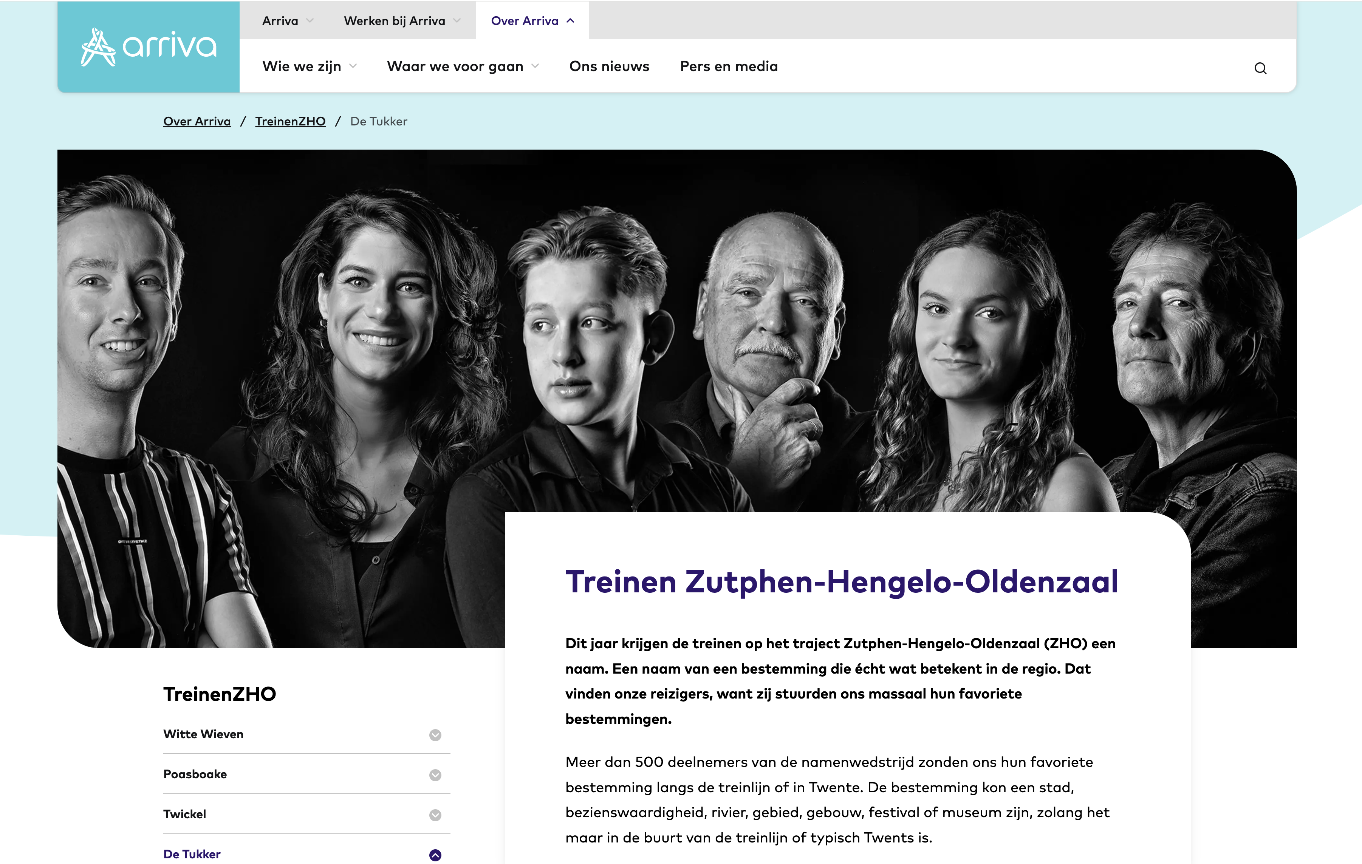1362x864 pixels.
Task: Open the Ons nieuws menu item
Action: [x=609, y=66]
